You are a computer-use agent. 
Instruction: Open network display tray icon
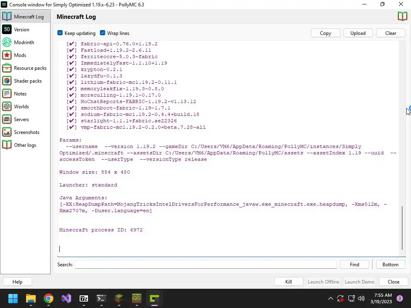(x=351, y=298)
